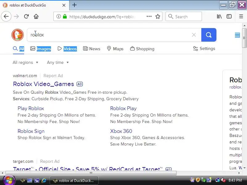Viewport: 247px width, 185px height.
Task: Click the walmart.com domain text
Action: coord(25,76)
